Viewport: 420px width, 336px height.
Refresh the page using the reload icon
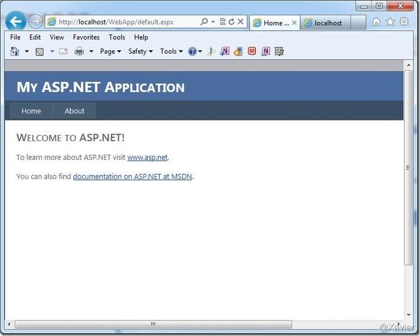[231, 22]
